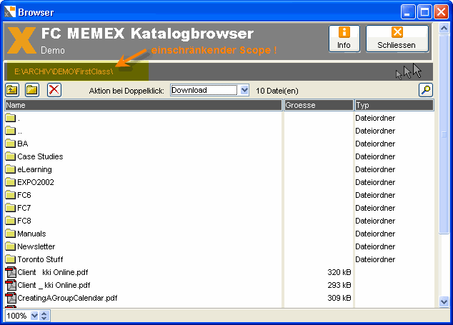The image size is (453, 325).
Task: Click the 309 kB size cell
Action: (339, 298)
